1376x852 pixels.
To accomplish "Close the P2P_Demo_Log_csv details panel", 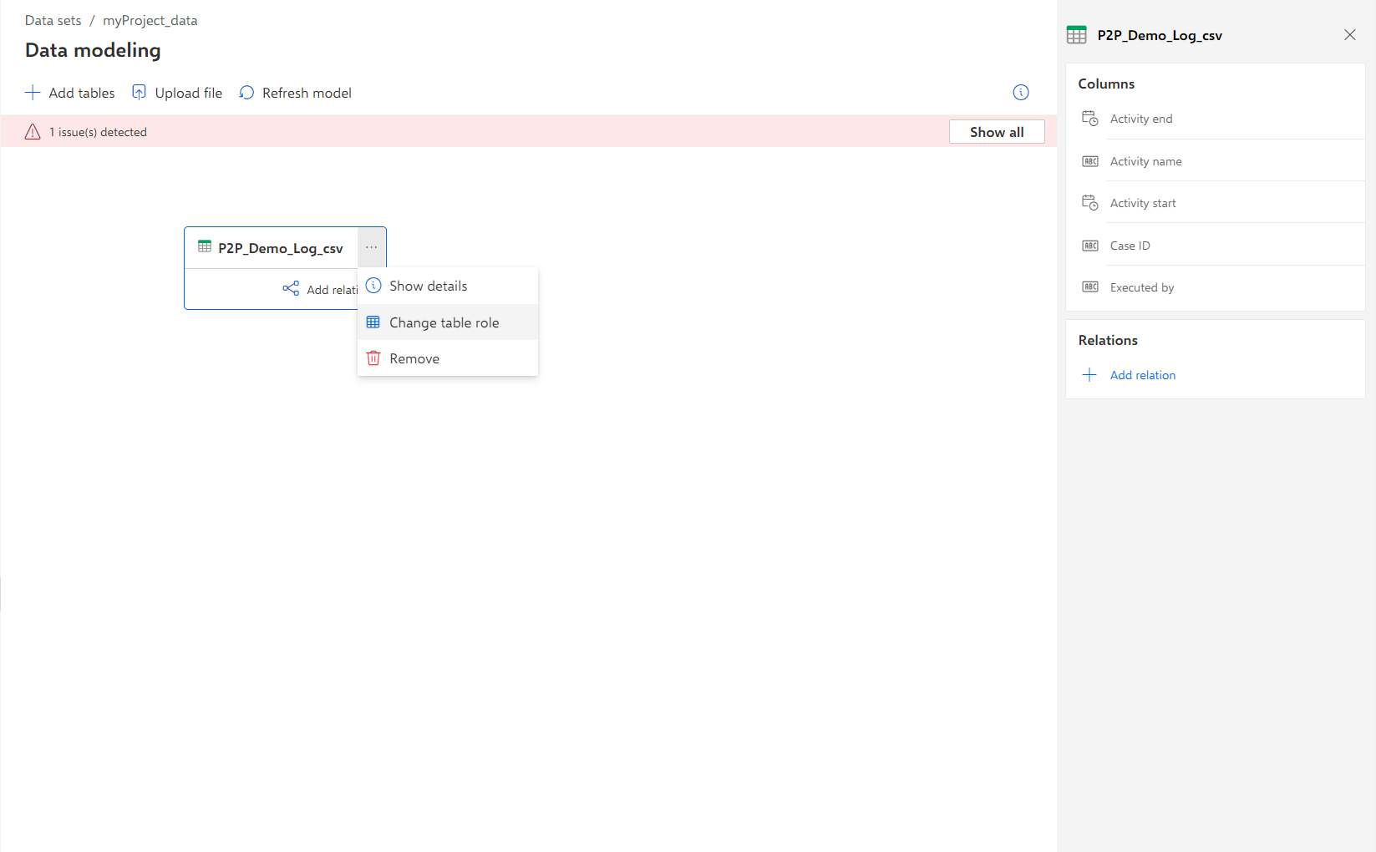I will pyautogui.click(x=1350, y=35).
